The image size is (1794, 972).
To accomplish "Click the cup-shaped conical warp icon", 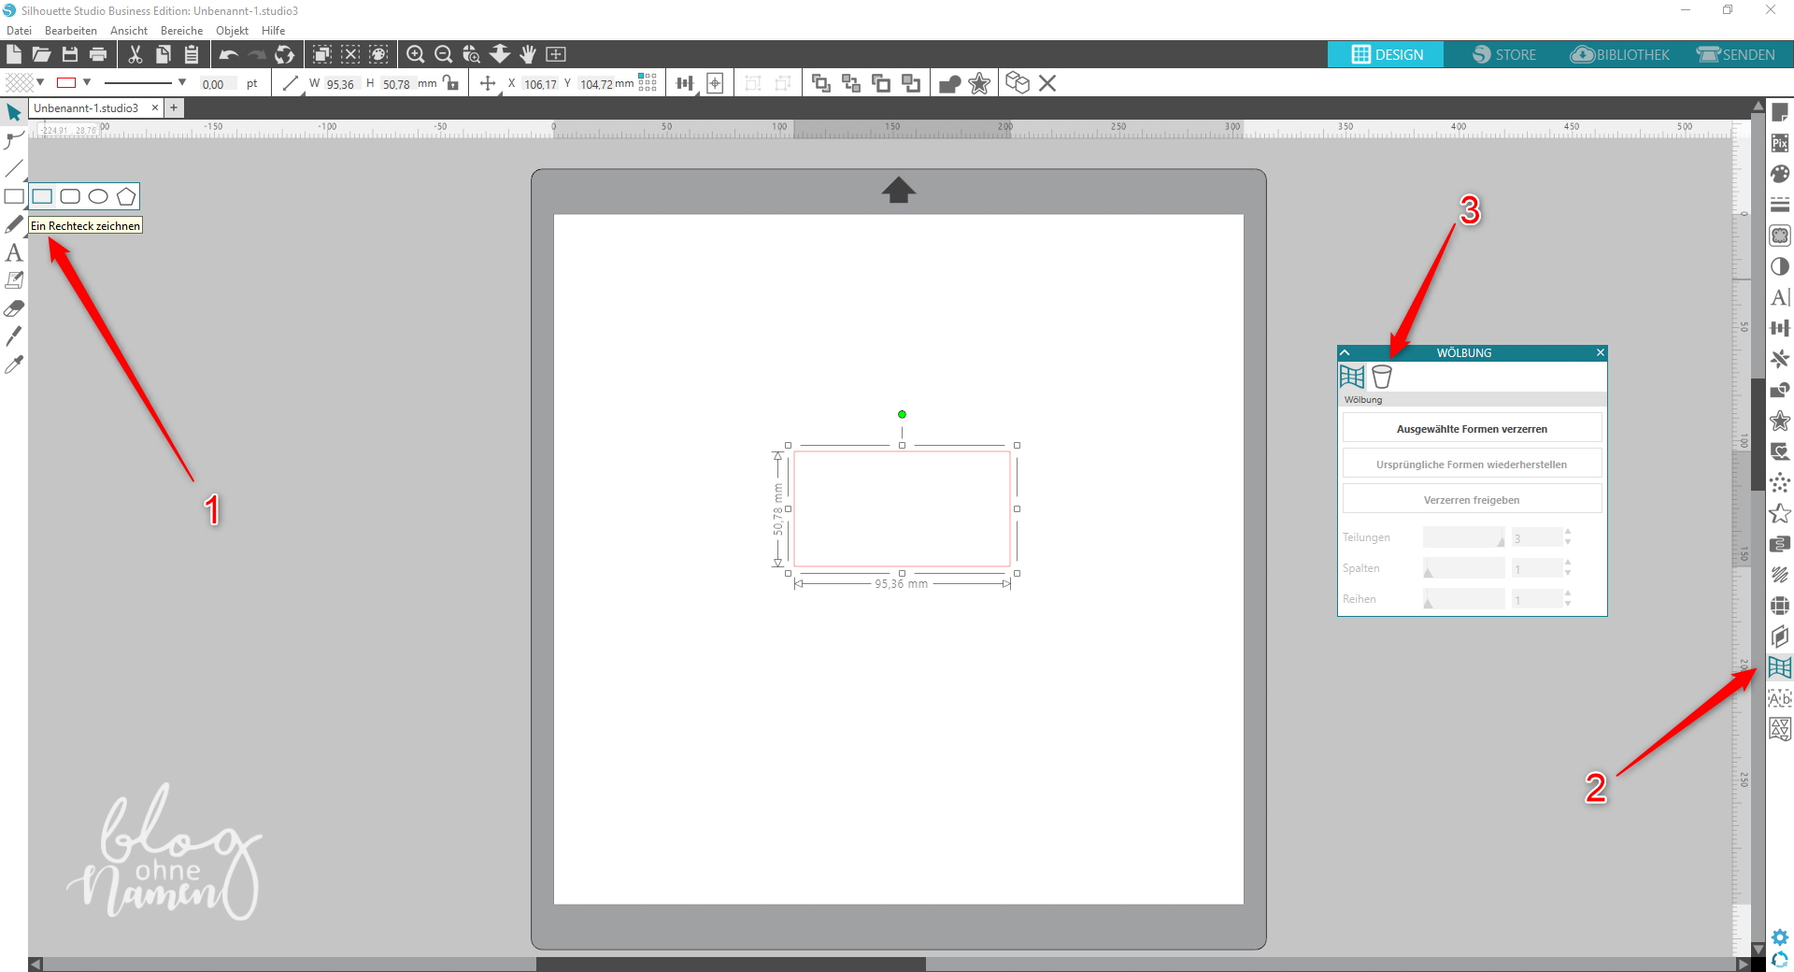I will coord(1381,377).
